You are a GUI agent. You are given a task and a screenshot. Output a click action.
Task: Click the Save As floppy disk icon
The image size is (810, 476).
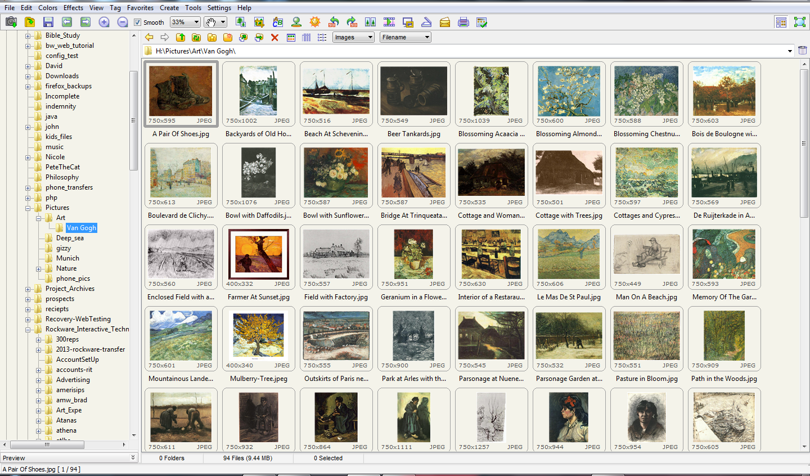point(48,22)
